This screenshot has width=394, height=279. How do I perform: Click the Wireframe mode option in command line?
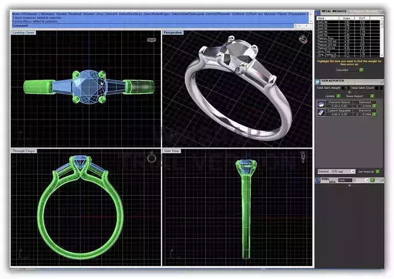click(48, 14)
